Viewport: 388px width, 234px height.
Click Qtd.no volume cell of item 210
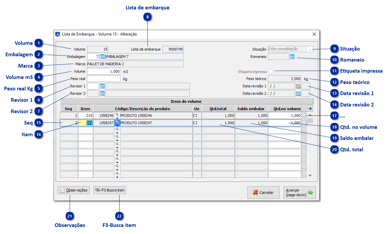pos(284,115)
